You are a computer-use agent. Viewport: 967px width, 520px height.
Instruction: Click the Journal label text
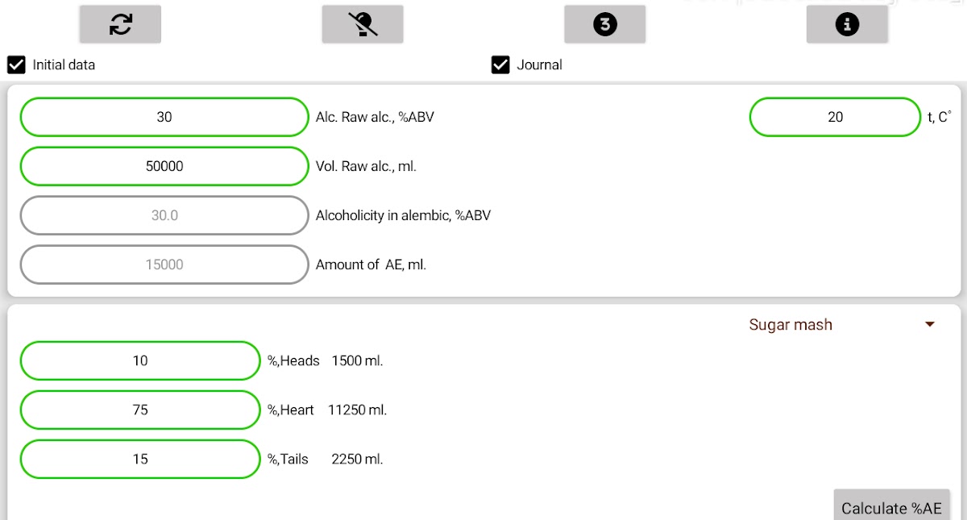click(539, 64)
